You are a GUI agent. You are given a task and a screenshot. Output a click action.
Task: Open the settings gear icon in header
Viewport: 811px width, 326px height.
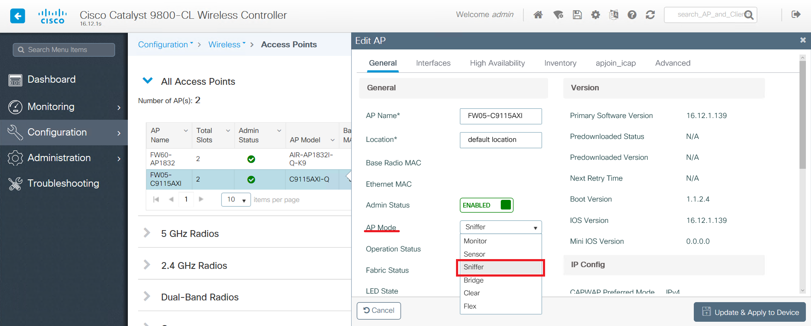coord(595,15)
